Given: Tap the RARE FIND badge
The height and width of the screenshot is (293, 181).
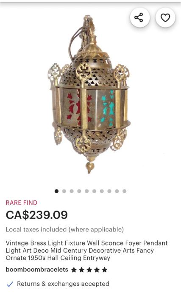Looking at the screenshot, I should click(22, 203).
